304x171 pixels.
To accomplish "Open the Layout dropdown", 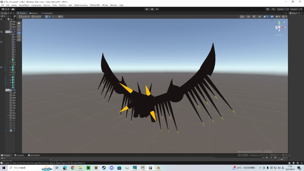I will click(296, 9).
